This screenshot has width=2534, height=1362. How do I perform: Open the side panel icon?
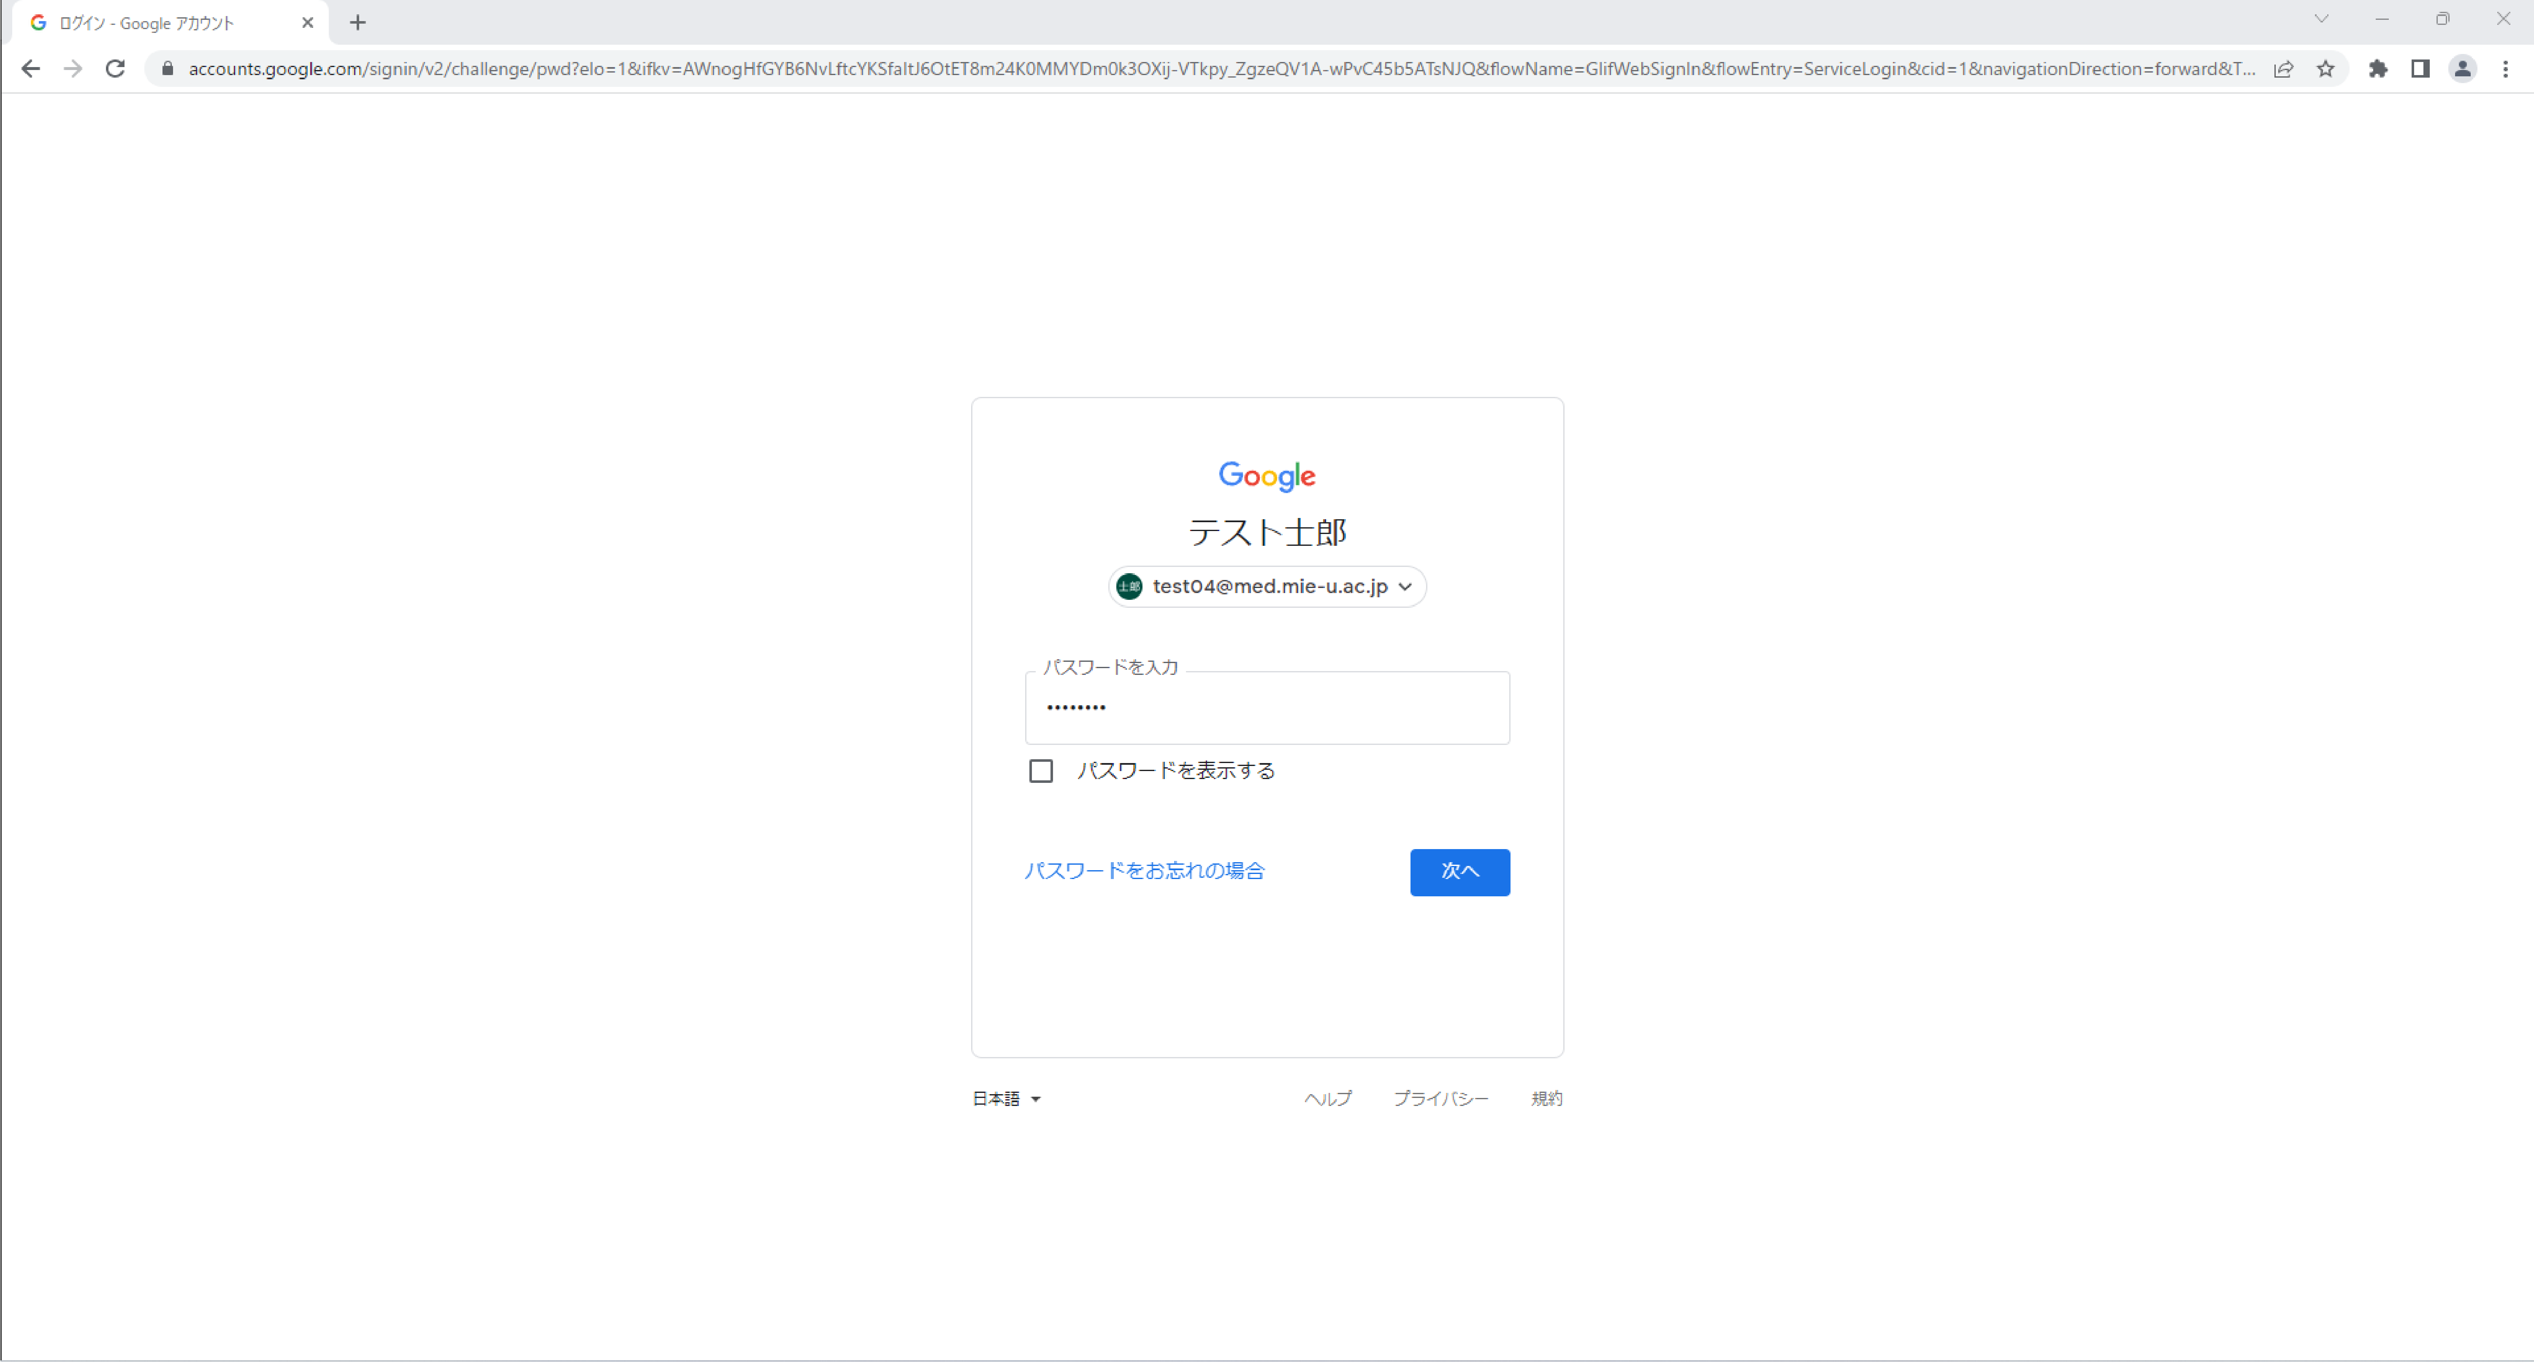coord(2421,69)
